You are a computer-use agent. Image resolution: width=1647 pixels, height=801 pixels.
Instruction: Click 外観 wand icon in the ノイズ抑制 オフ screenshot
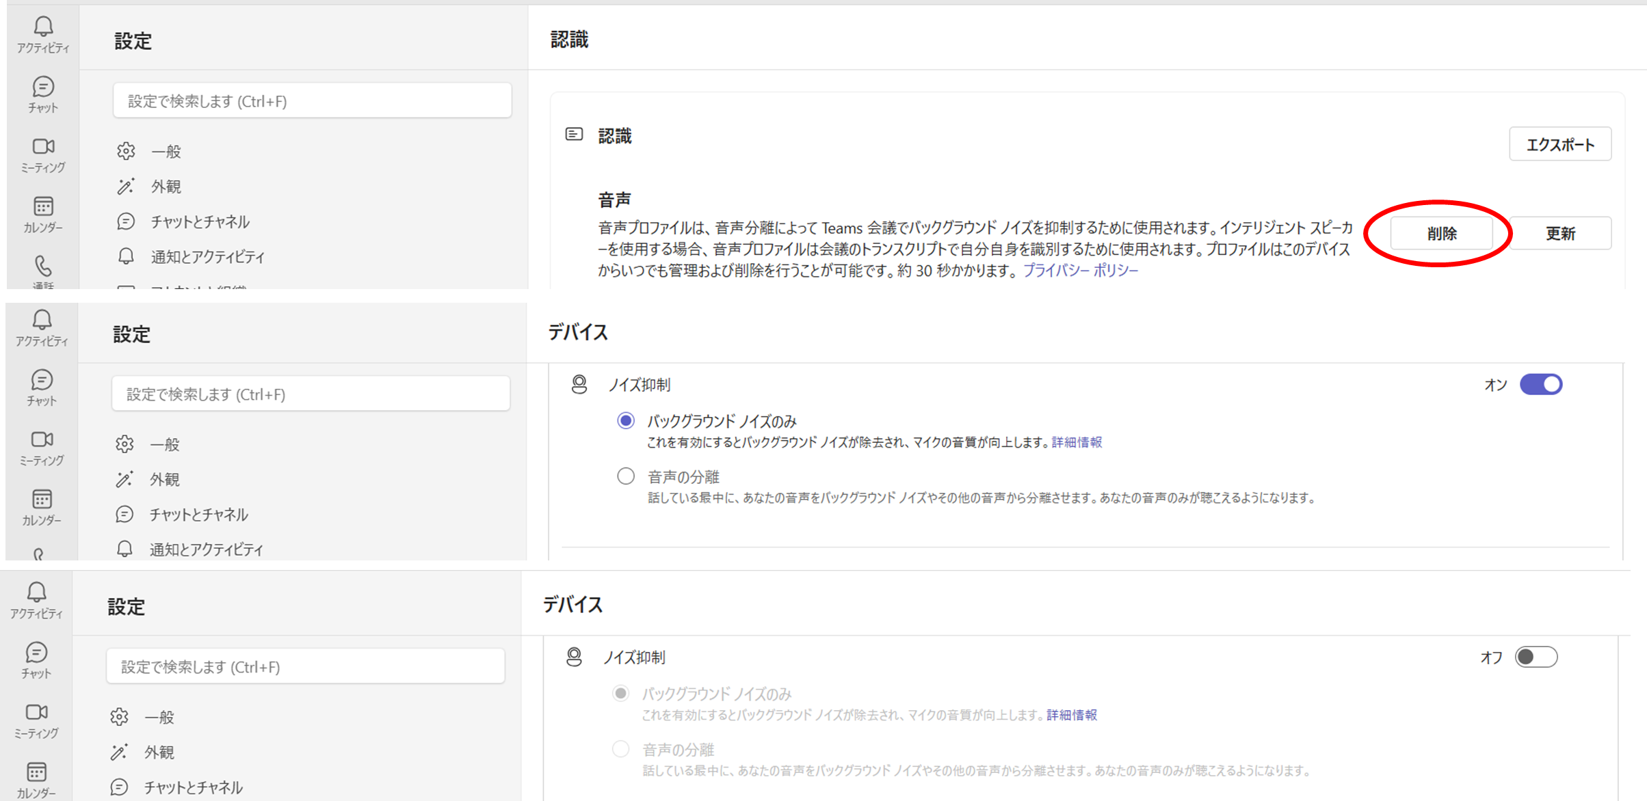tap(119, 752)
